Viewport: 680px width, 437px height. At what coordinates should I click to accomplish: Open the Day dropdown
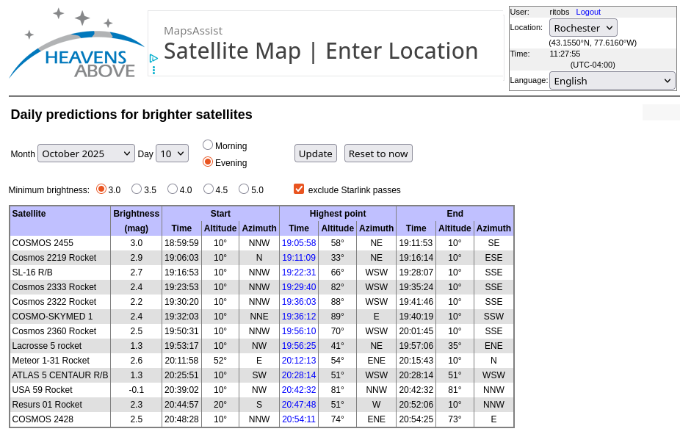point(172,154)
